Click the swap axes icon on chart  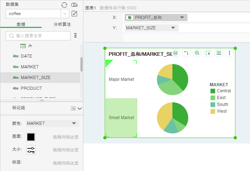pos(186,53)
